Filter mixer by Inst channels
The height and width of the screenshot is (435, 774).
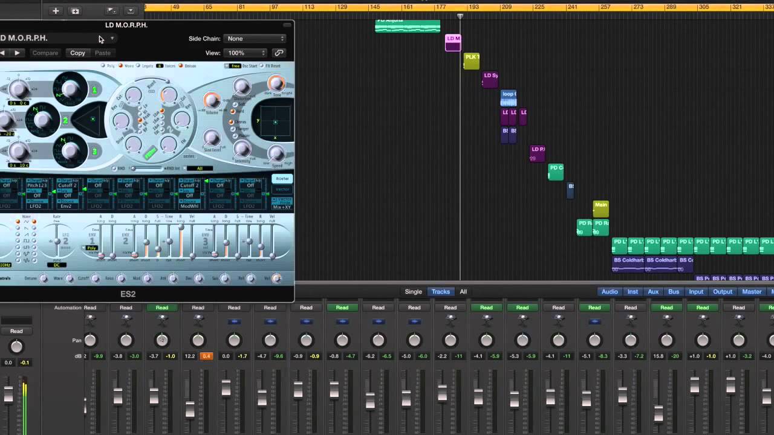pos(633,292)
